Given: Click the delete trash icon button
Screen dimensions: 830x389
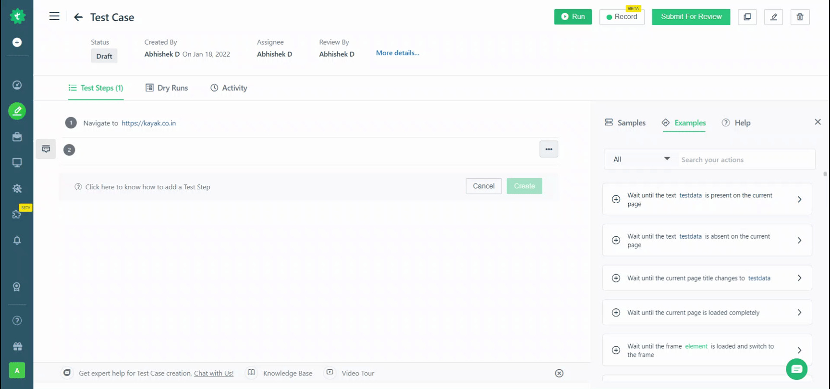Looking at the screenshot, I should [800, 17].
